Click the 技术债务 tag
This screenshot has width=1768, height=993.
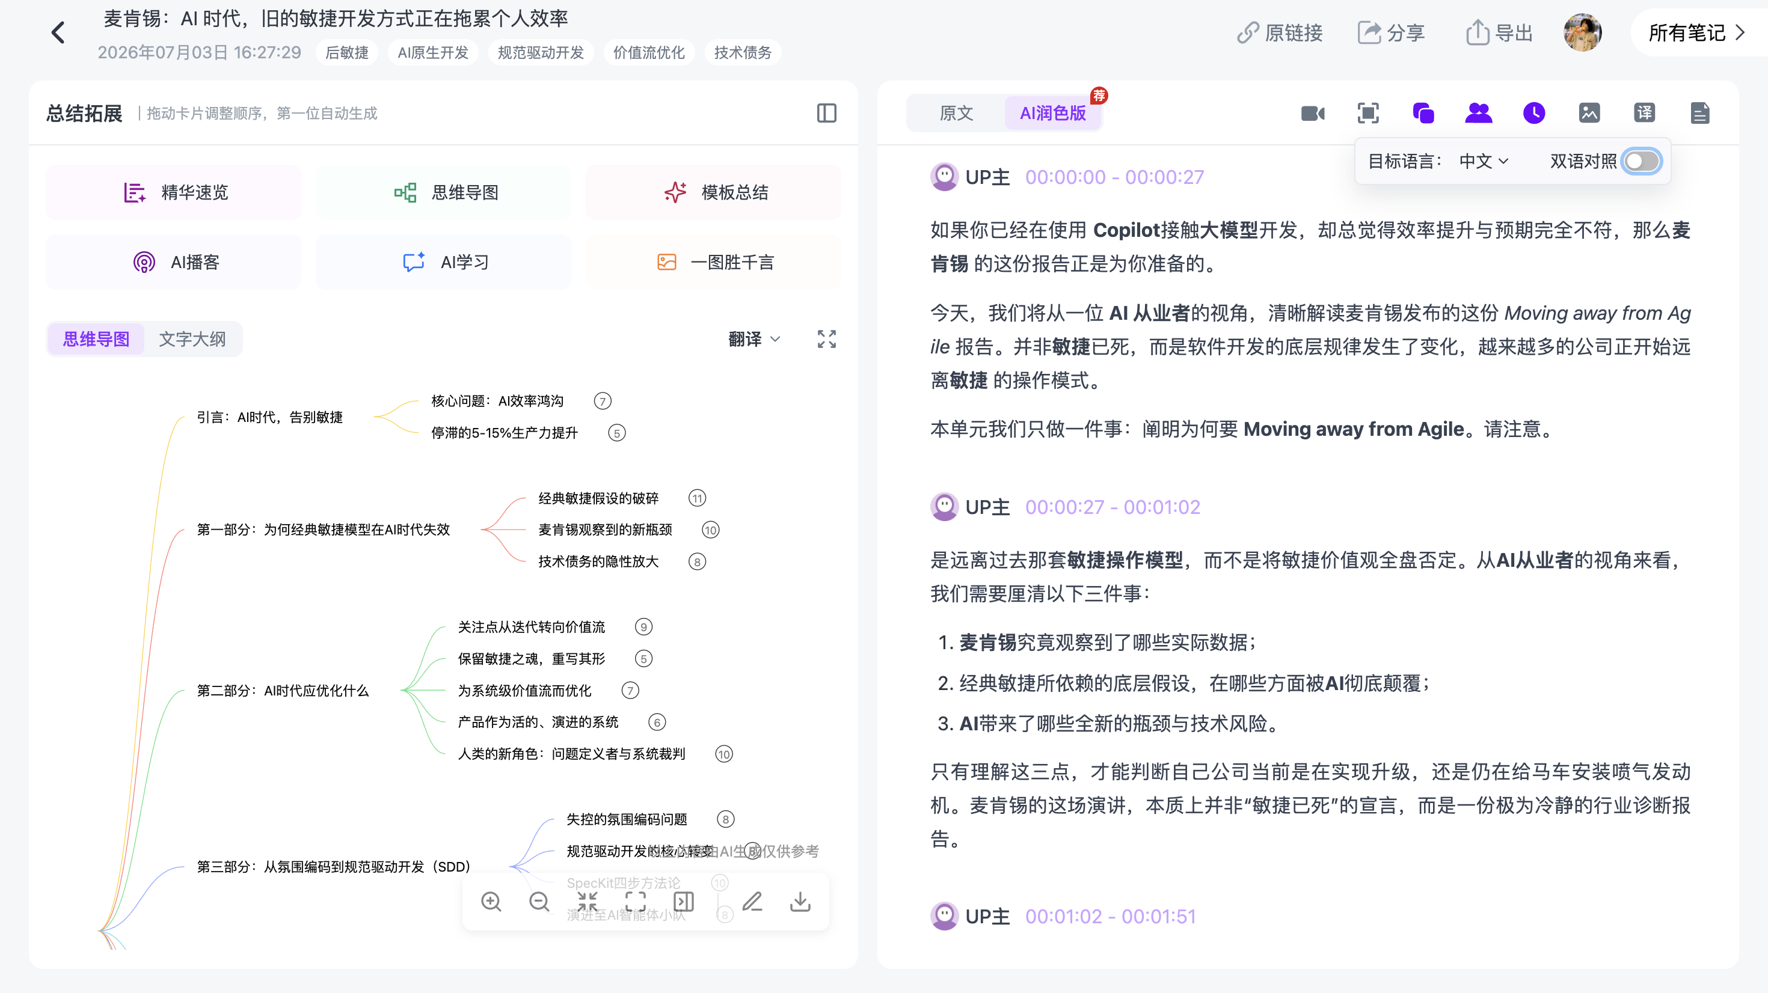click(743, 52)
